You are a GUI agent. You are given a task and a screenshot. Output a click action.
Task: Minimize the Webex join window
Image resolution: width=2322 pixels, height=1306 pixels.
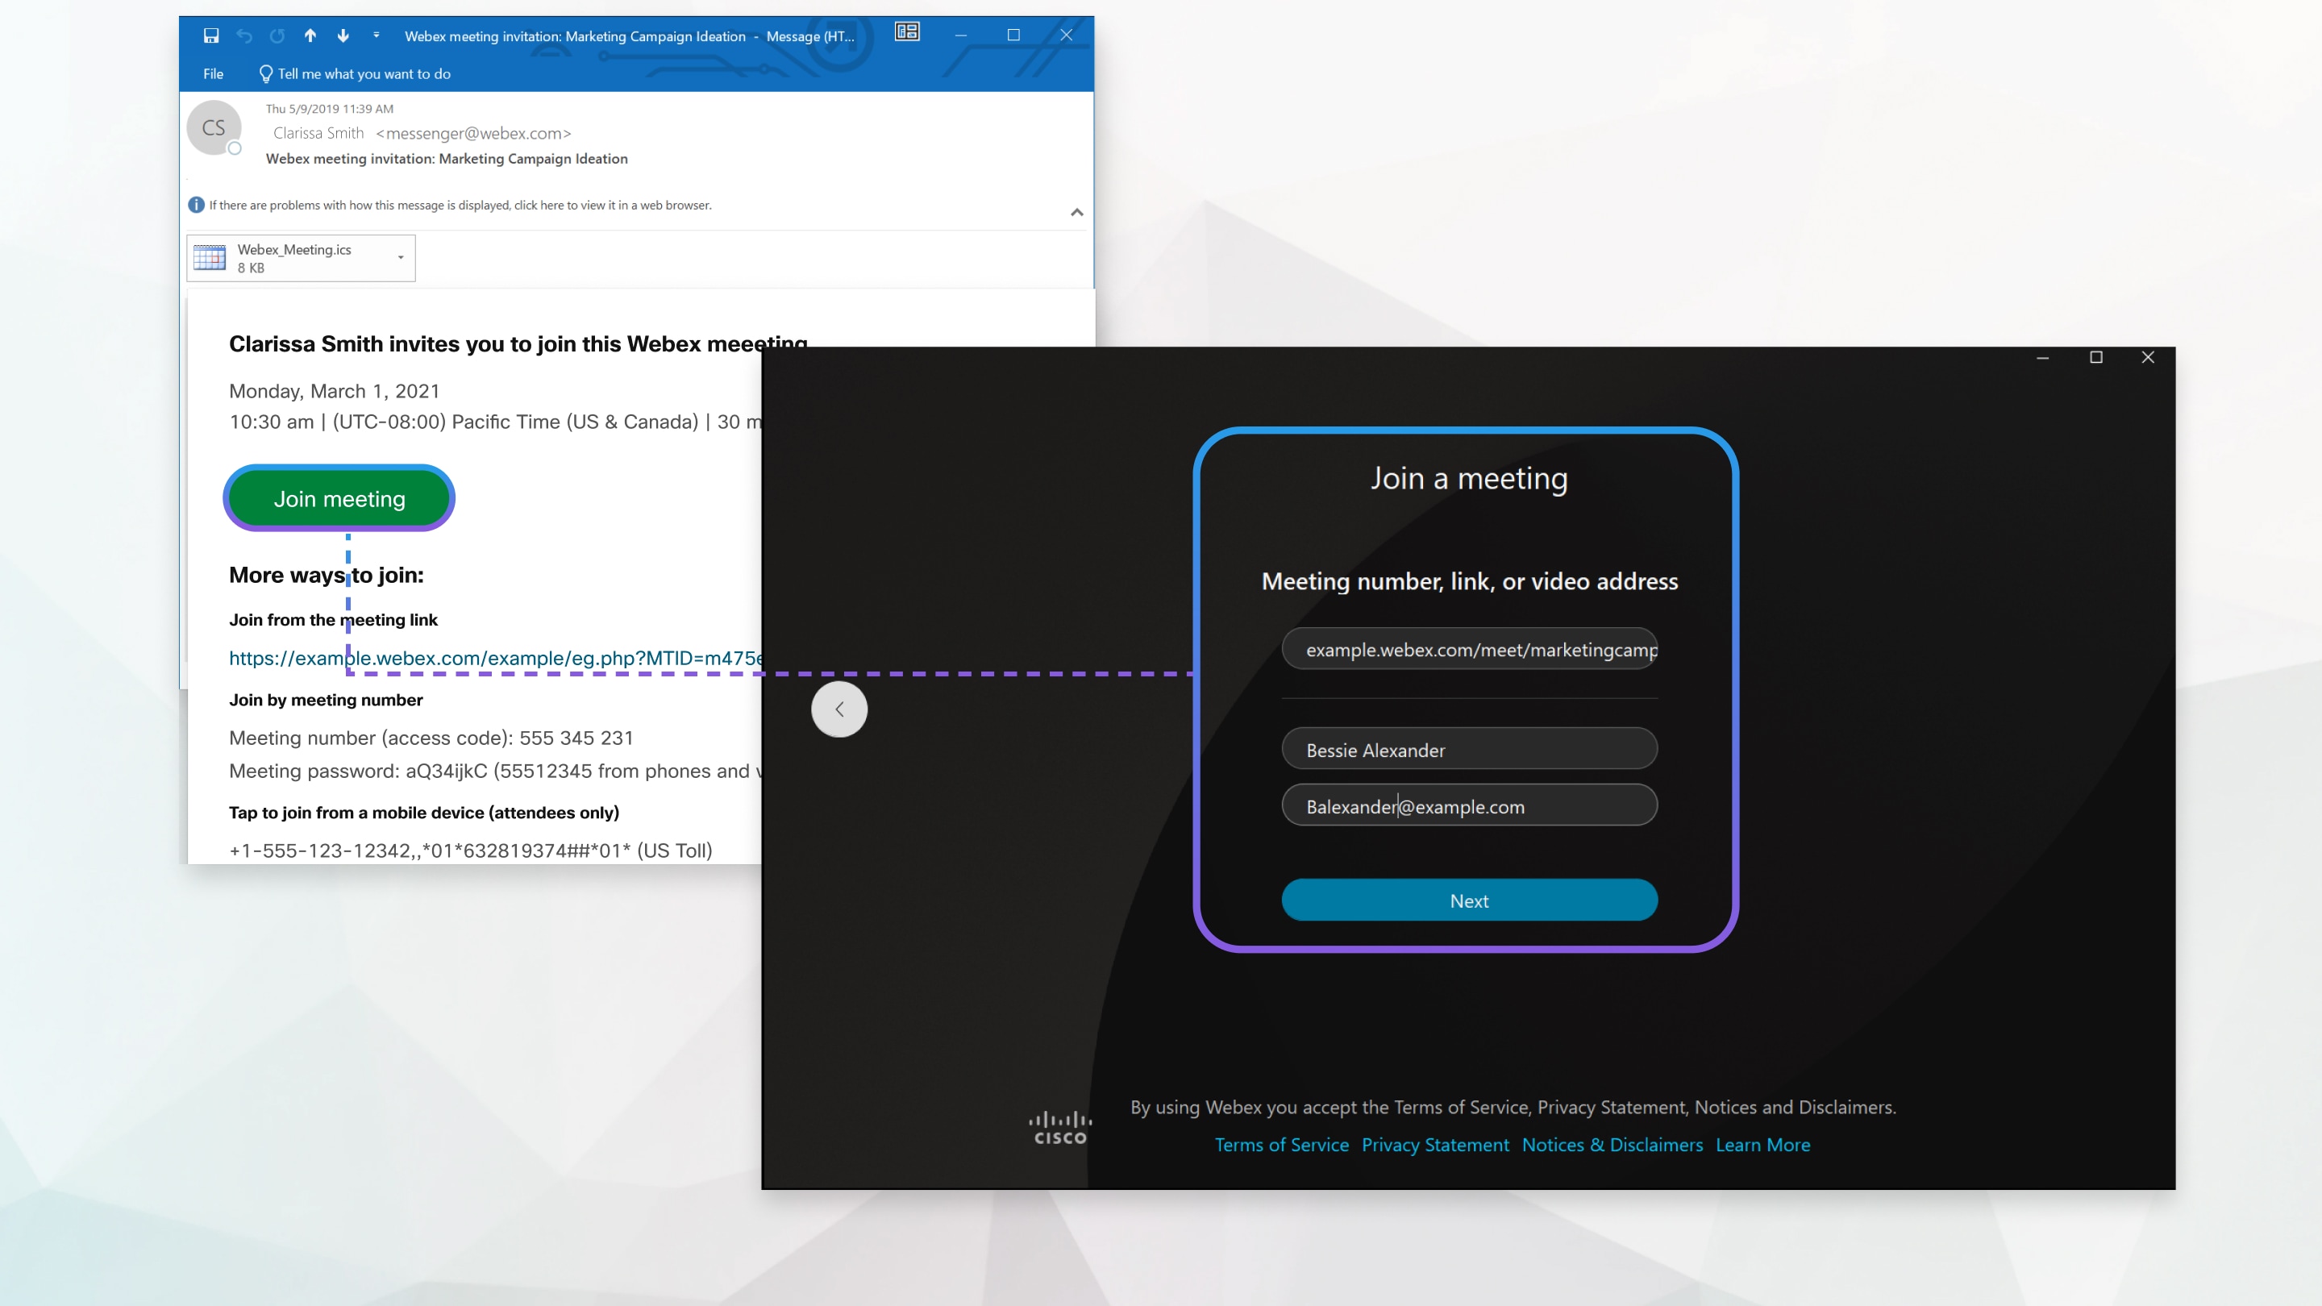click(2042, 358)
